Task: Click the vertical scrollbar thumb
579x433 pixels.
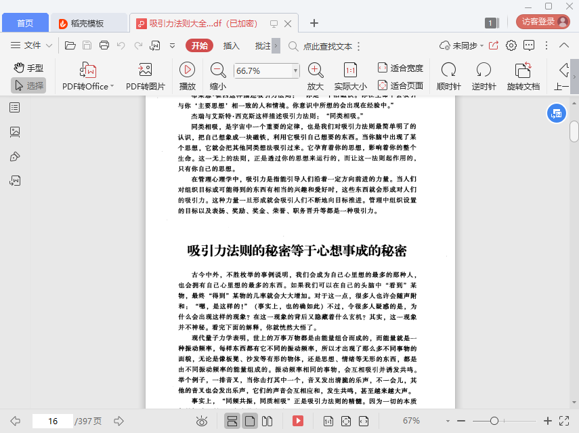Action: 574,131
